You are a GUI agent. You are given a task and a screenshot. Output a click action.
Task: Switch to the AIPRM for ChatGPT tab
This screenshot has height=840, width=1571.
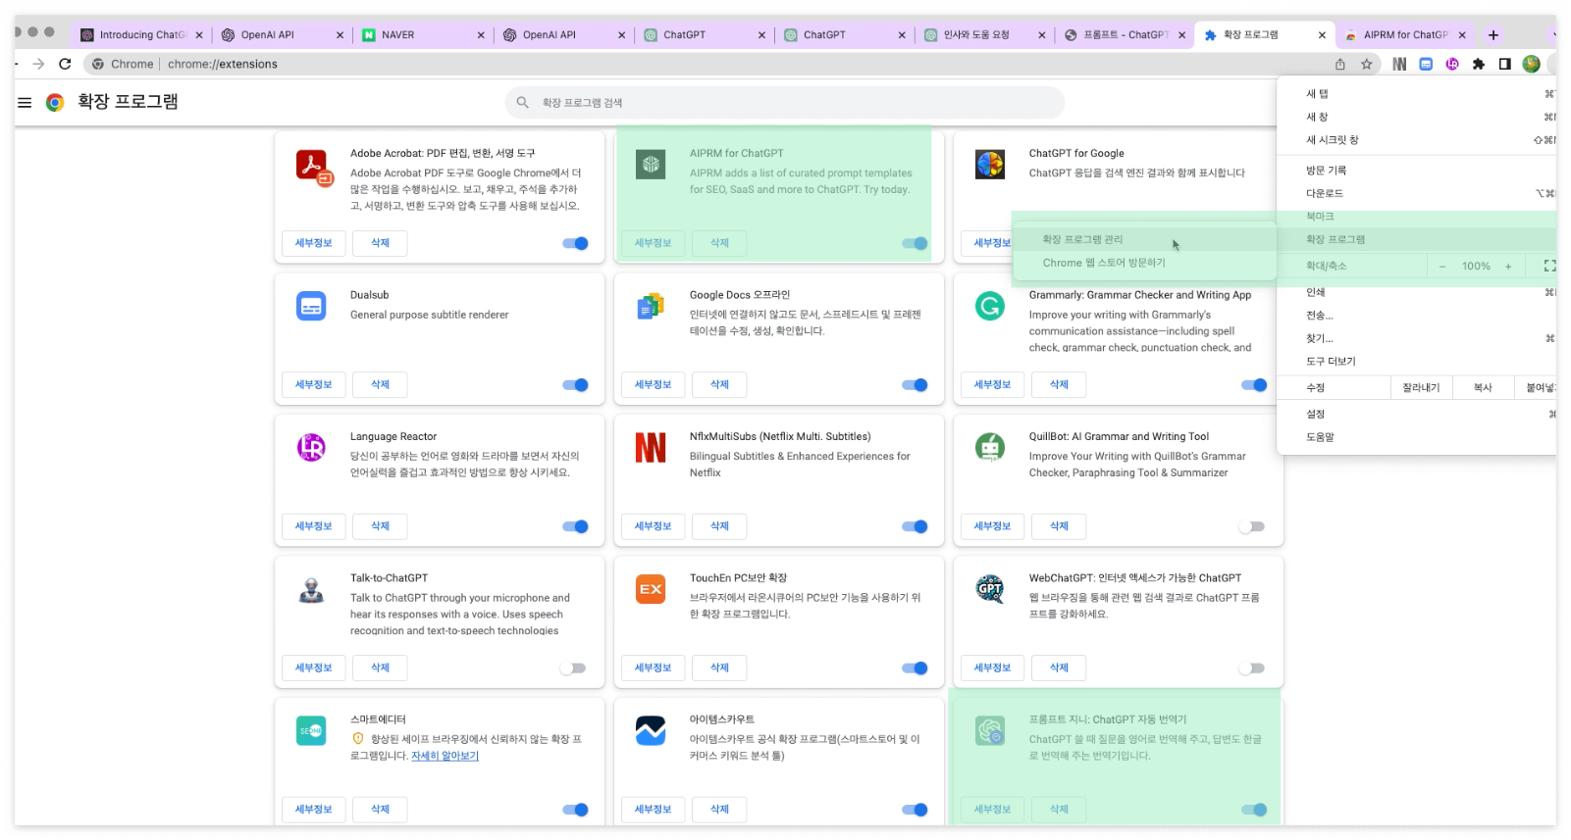[1404, 34]
